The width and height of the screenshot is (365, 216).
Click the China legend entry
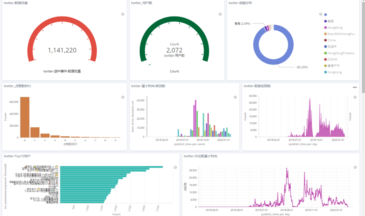pyautogui.click(x=330, y=40)
